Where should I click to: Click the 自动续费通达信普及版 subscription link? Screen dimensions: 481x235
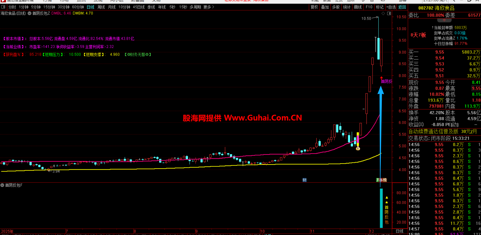[443, 131]
